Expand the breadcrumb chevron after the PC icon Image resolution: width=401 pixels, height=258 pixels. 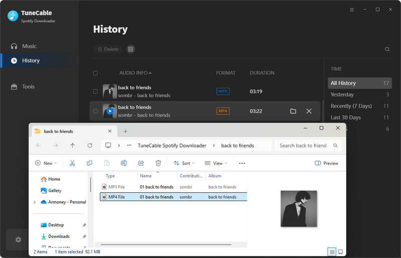tap(119, 146)
